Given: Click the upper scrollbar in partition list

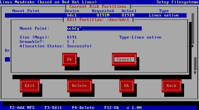Looking at the screenshot, I should (193, 29).
